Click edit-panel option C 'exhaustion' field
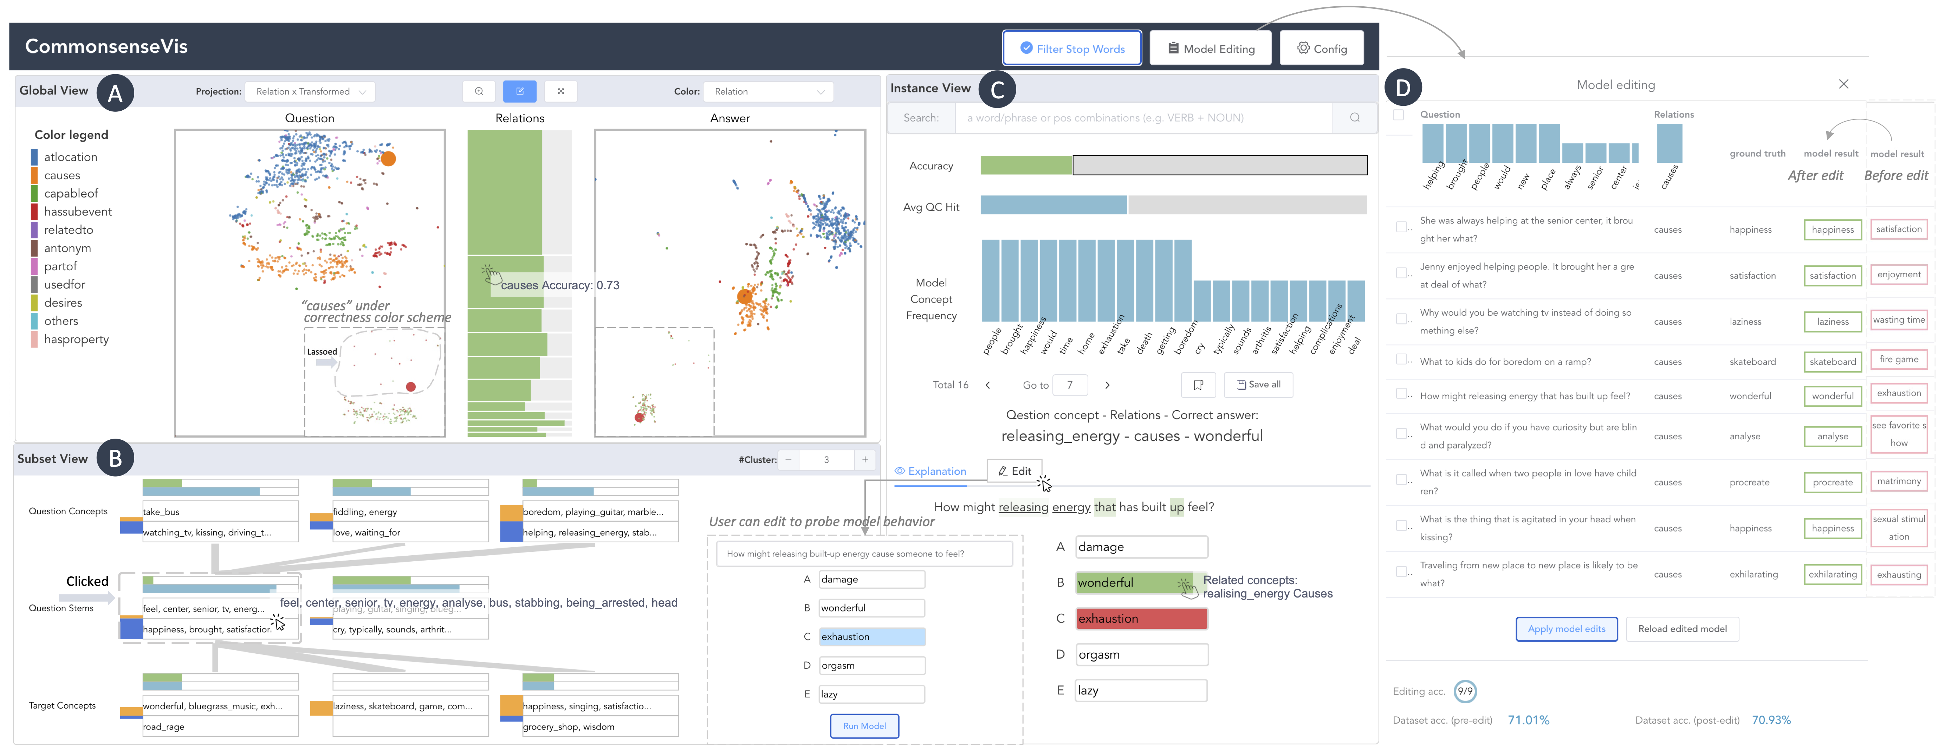This screenshot has width=1945, height=756. click(x=872, y=637)
